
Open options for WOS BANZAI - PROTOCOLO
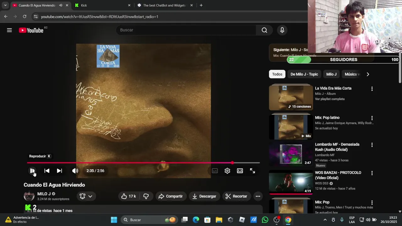[372, 173]
